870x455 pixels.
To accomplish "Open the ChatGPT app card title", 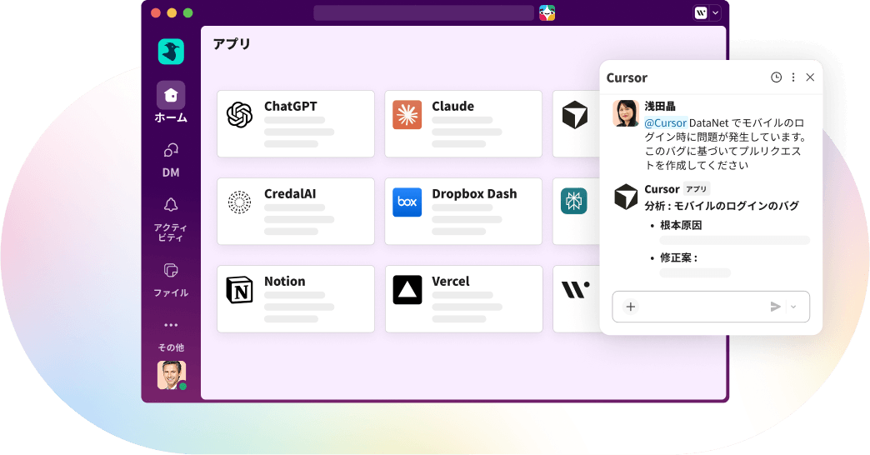I will [291, 106].
